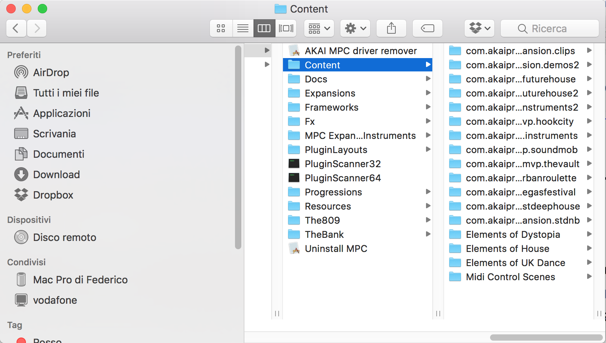Select the Expansions folder

(358, 93)
